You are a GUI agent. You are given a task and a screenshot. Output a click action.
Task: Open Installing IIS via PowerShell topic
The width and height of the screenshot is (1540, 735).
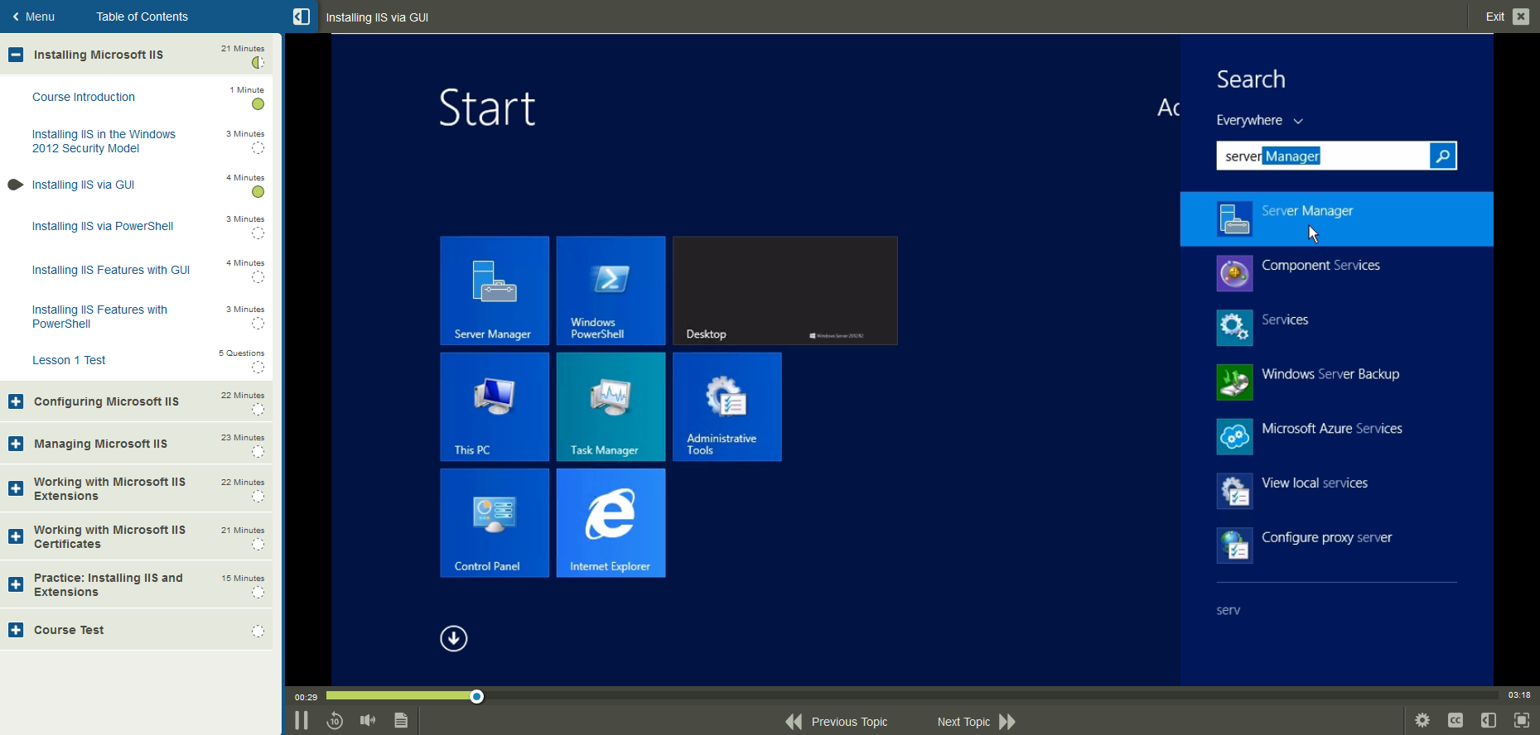coord(103,226)
